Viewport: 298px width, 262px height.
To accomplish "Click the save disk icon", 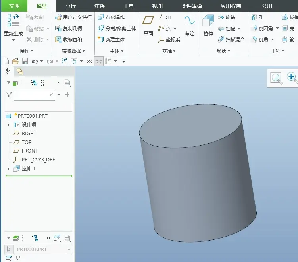I will tap(25, 61).
